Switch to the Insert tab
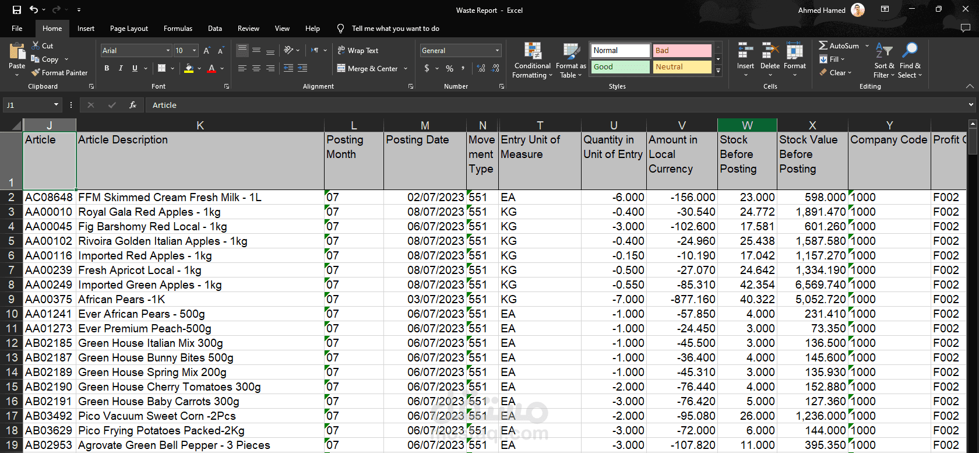 [86, 28]
